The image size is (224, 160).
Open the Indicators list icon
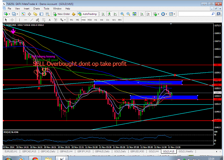[x=155, y=14]
